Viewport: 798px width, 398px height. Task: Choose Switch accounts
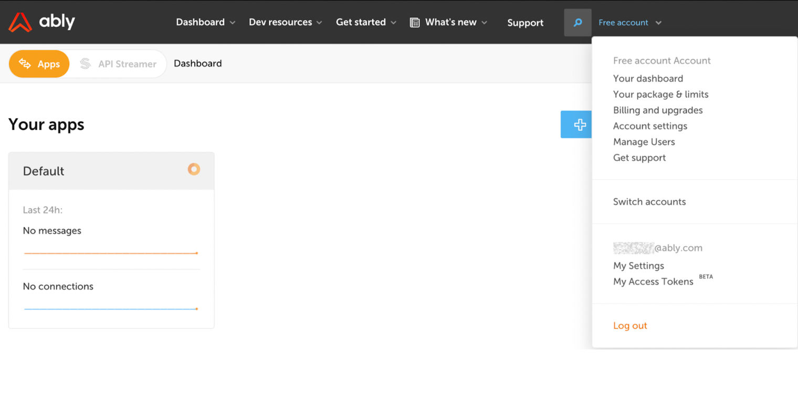click(x=649, y=202)
